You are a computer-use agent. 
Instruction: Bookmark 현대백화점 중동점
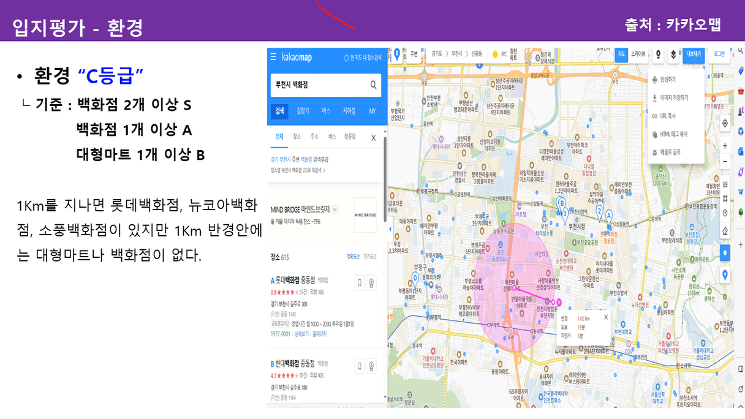(359, 366)
